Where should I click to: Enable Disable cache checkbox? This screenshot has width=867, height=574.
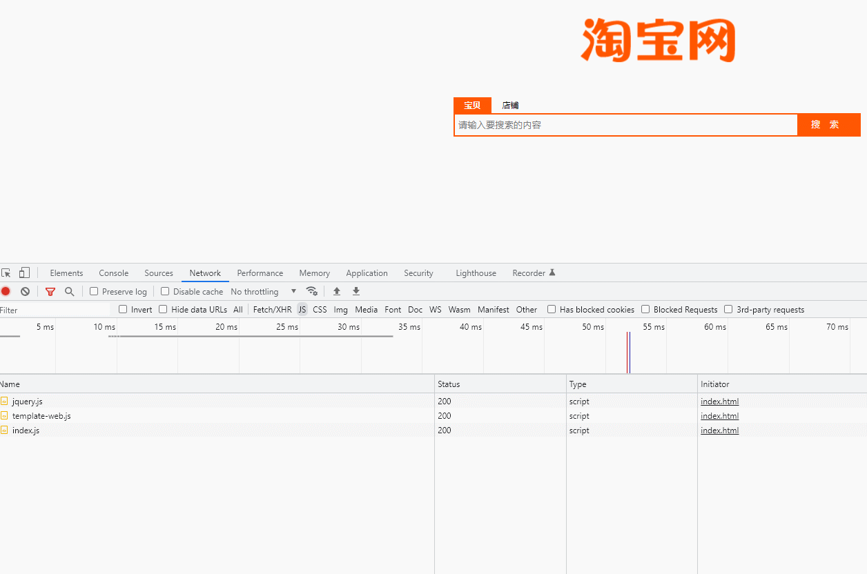(x=165, y=291)
